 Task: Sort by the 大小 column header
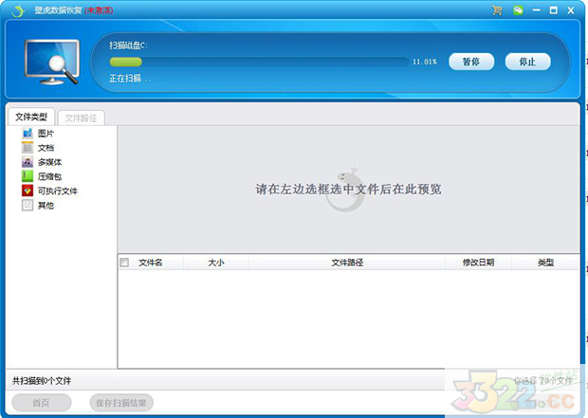point(216,263)
